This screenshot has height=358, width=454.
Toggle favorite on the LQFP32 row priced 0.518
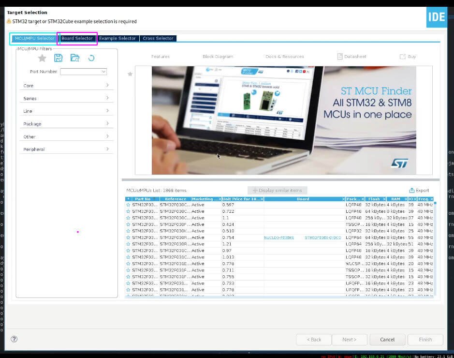[x=128, y=231]
